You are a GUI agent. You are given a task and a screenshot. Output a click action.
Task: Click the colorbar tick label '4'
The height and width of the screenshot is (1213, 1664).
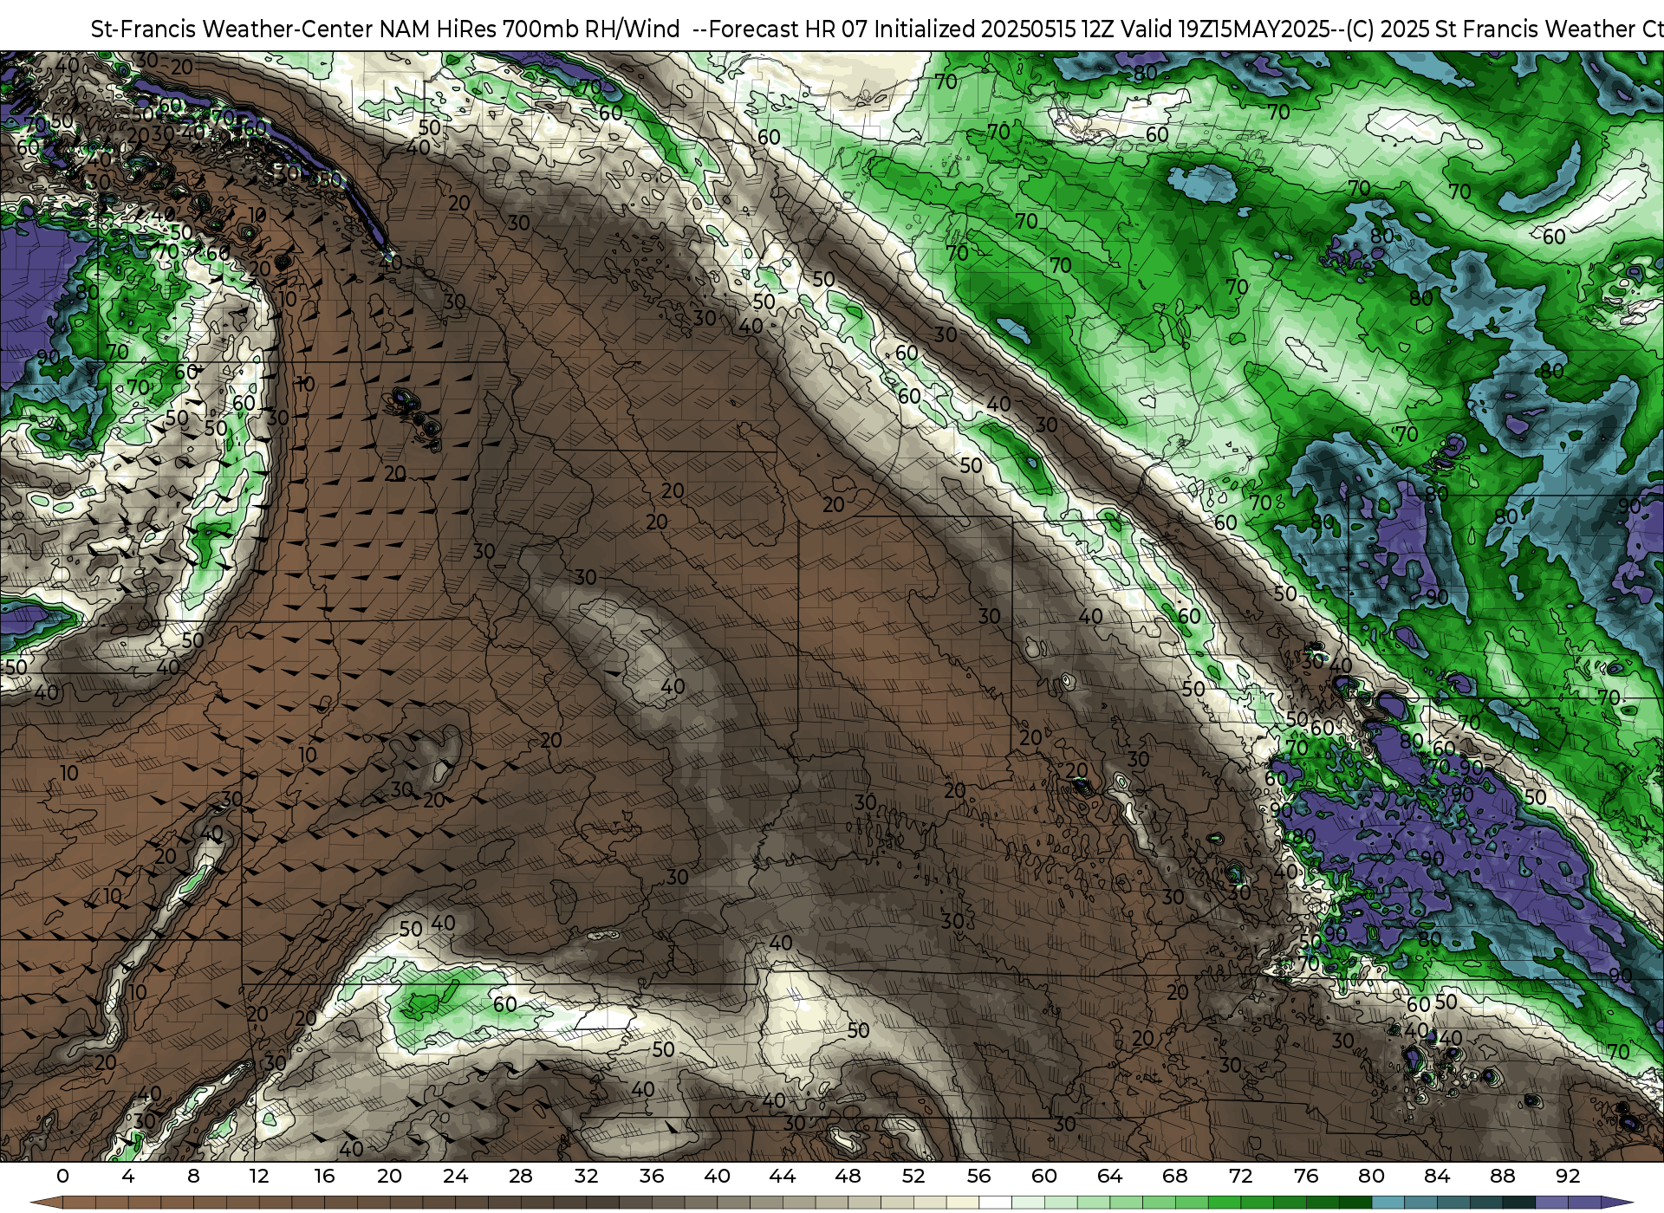(x=128, y=1176)
